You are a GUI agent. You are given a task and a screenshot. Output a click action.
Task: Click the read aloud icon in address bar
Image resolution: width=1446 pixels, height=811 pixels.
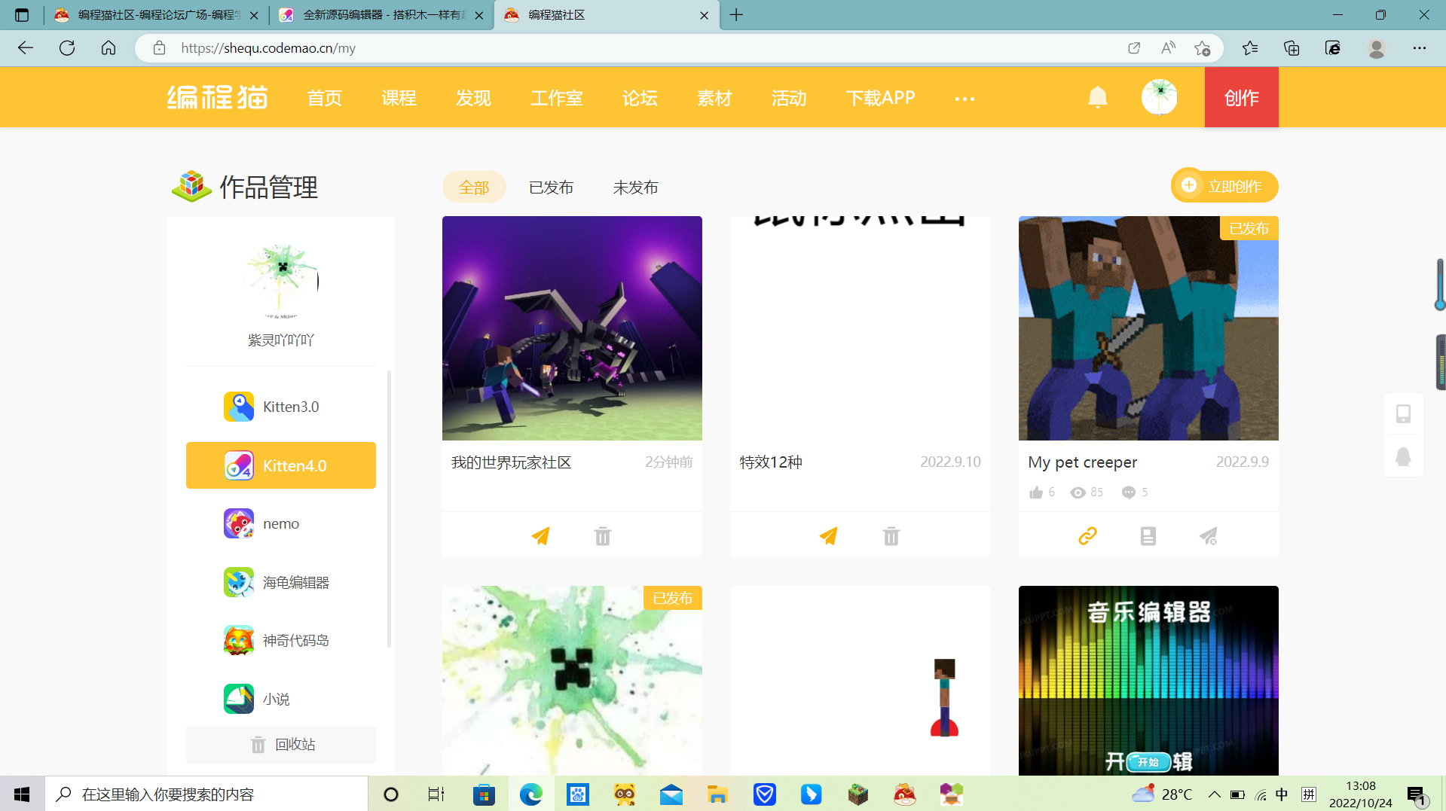(x=1169, y=48)
